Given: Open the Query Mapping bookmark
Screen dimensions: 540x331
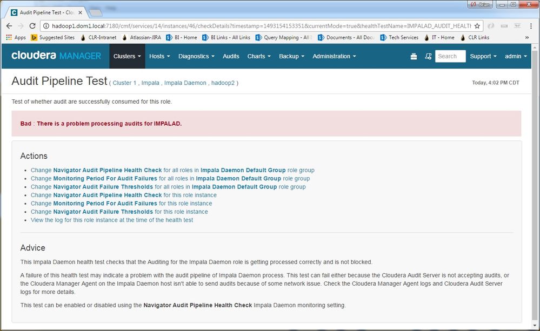Looking at the screenshot, I should point(283,37).
